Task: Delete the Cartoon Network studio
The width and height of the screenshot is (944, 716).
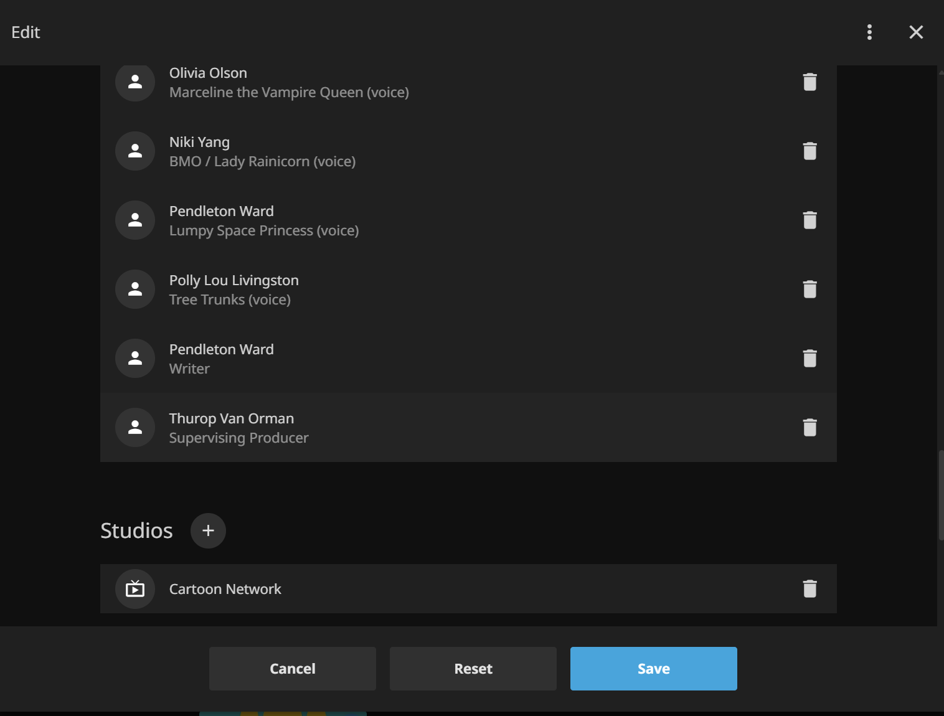Action: click(x=809, y=589)
